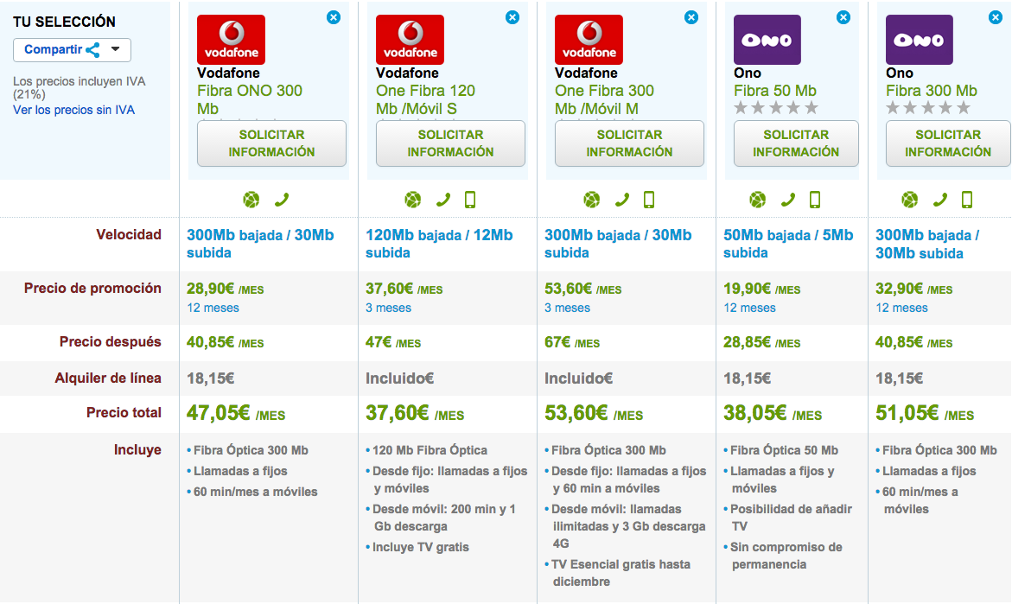Remove Vodafone One Fibra 300 Mb column
The width and height of the screenshot is (1012, 604).
pyautogui.click(x=691, y=16)
